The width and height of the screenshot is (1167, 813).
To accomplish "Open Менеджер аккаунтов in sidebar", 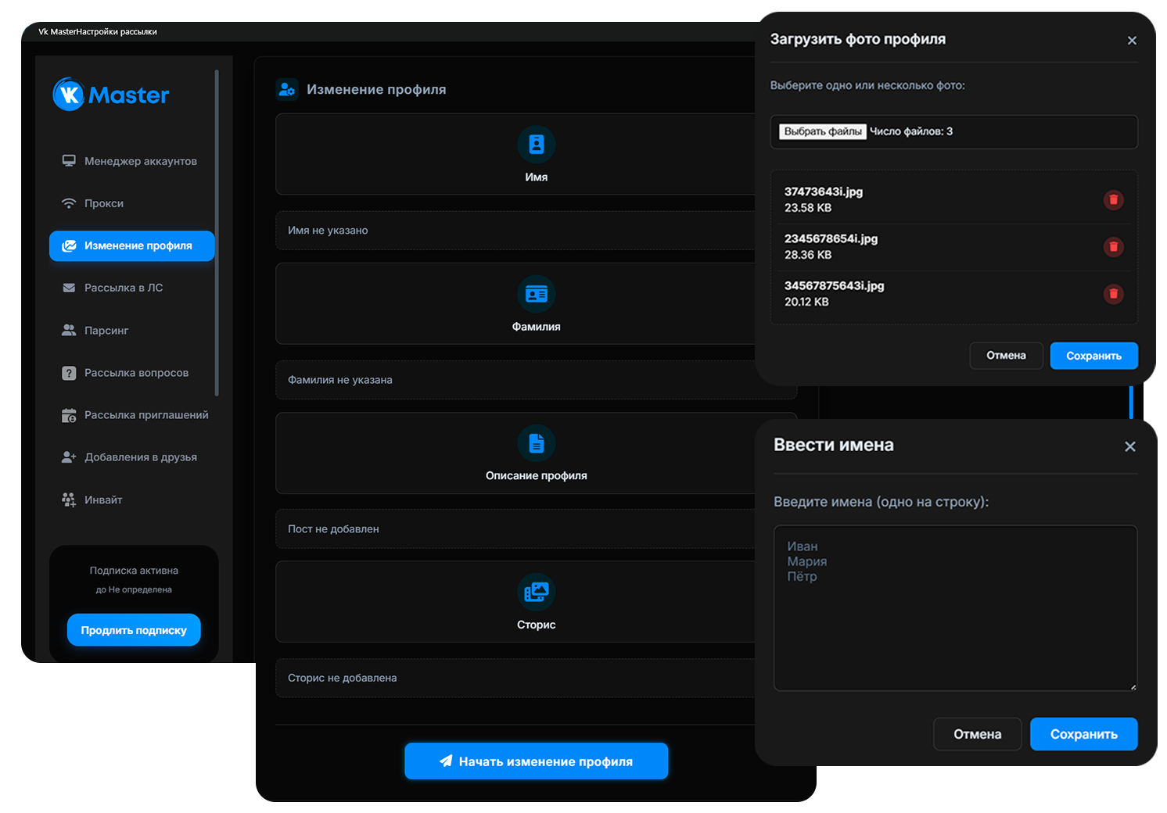I will [140, 161].
